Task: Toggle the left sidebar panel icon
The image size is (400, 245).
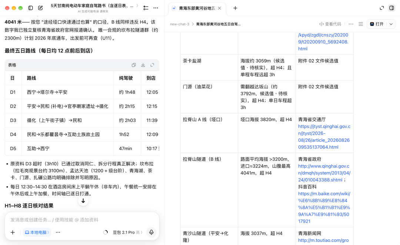Action: [31, 8]
